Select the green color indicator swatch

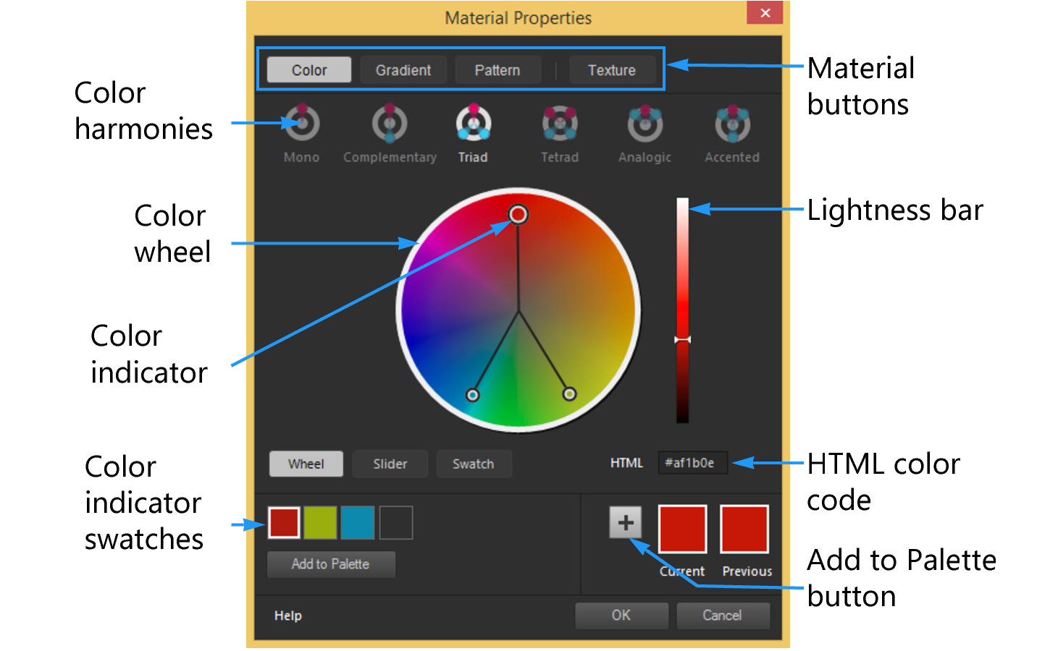click(x=320, y=522)
